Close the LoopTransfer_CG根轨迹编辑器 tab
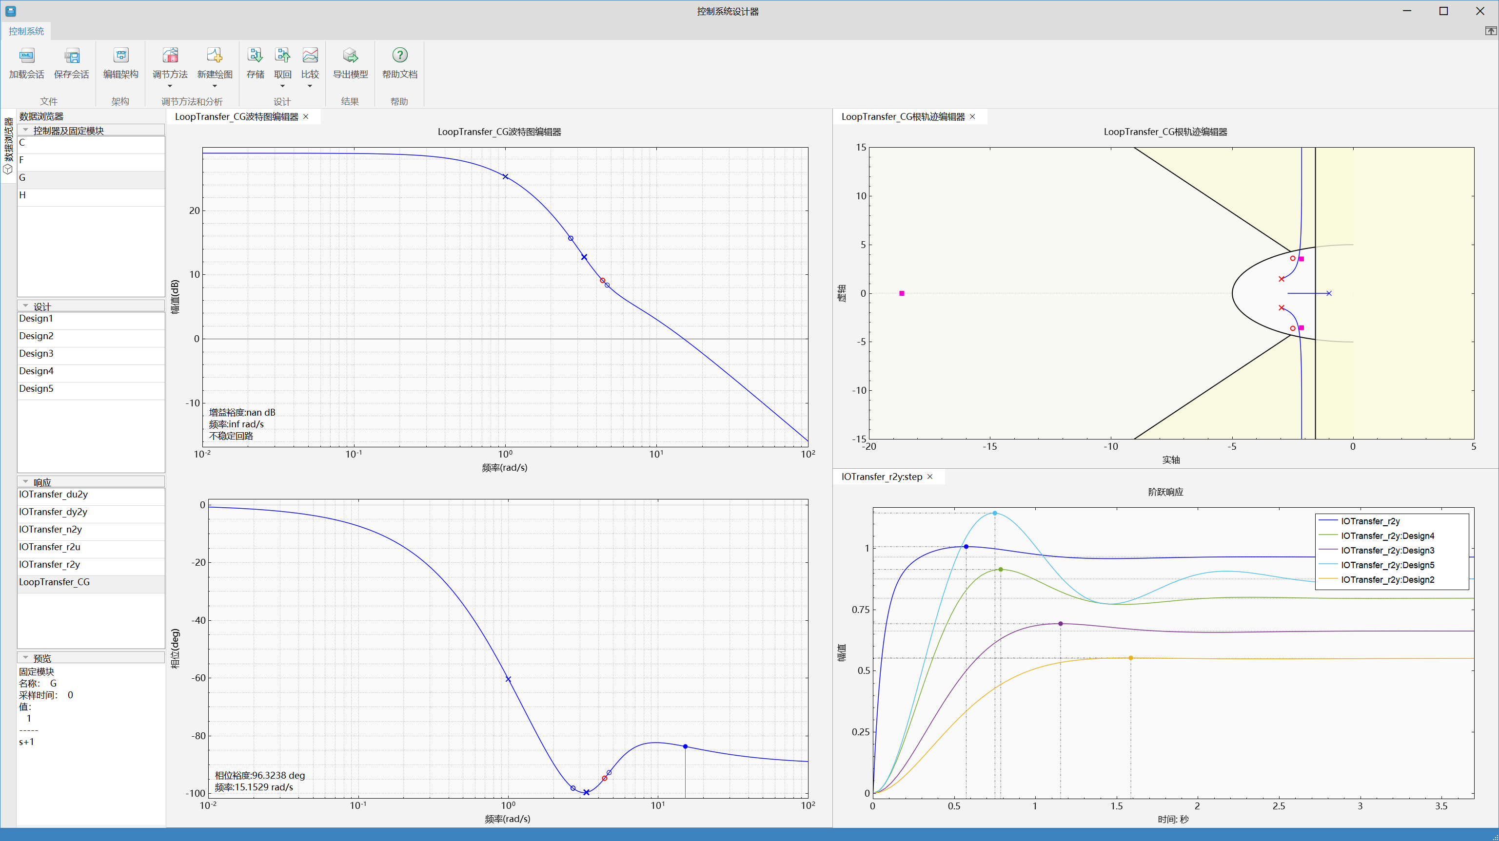The image size is (1499, 841). (x=972, y=117)
